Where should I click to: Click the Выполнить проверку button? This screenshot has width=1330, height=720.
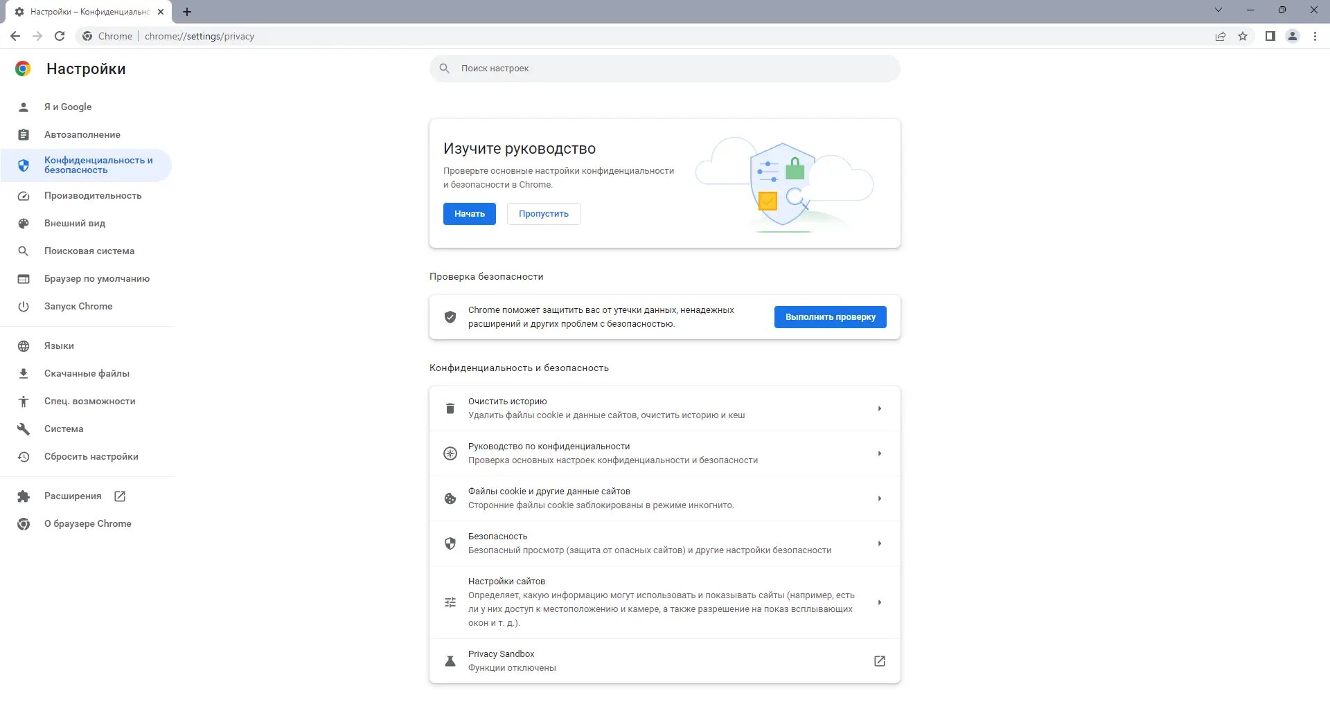(830, 316)
